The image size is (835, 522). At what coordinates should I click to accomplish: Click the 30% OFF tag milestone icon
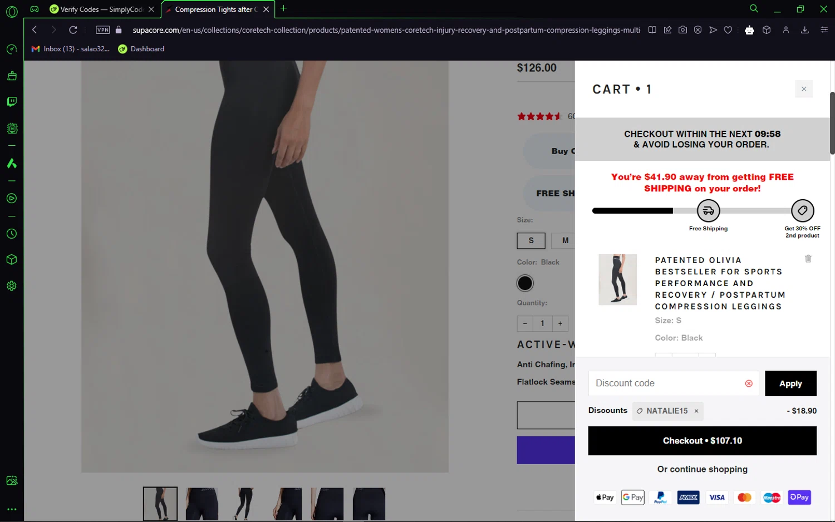(x=802, y=211)
